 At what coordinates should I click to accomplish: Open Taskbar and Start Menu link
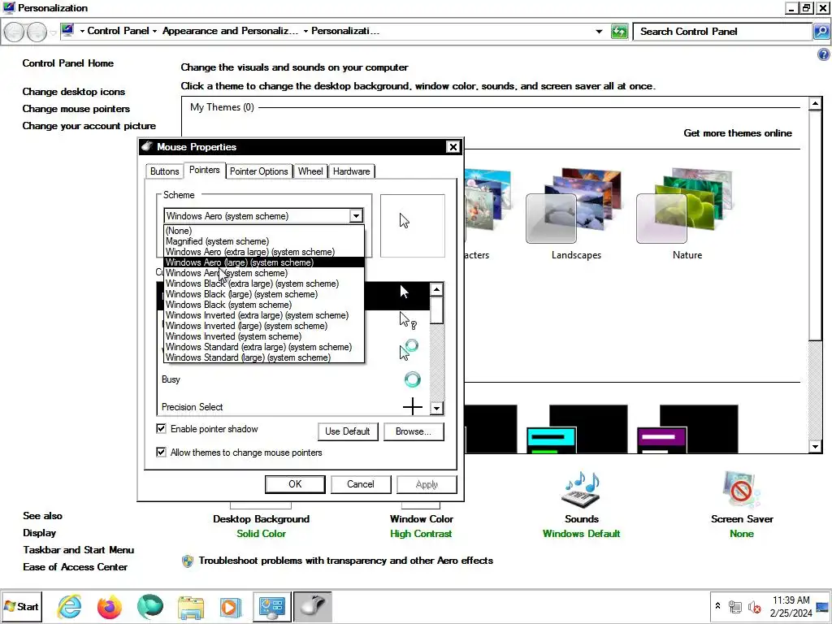[x=79, y=550]
